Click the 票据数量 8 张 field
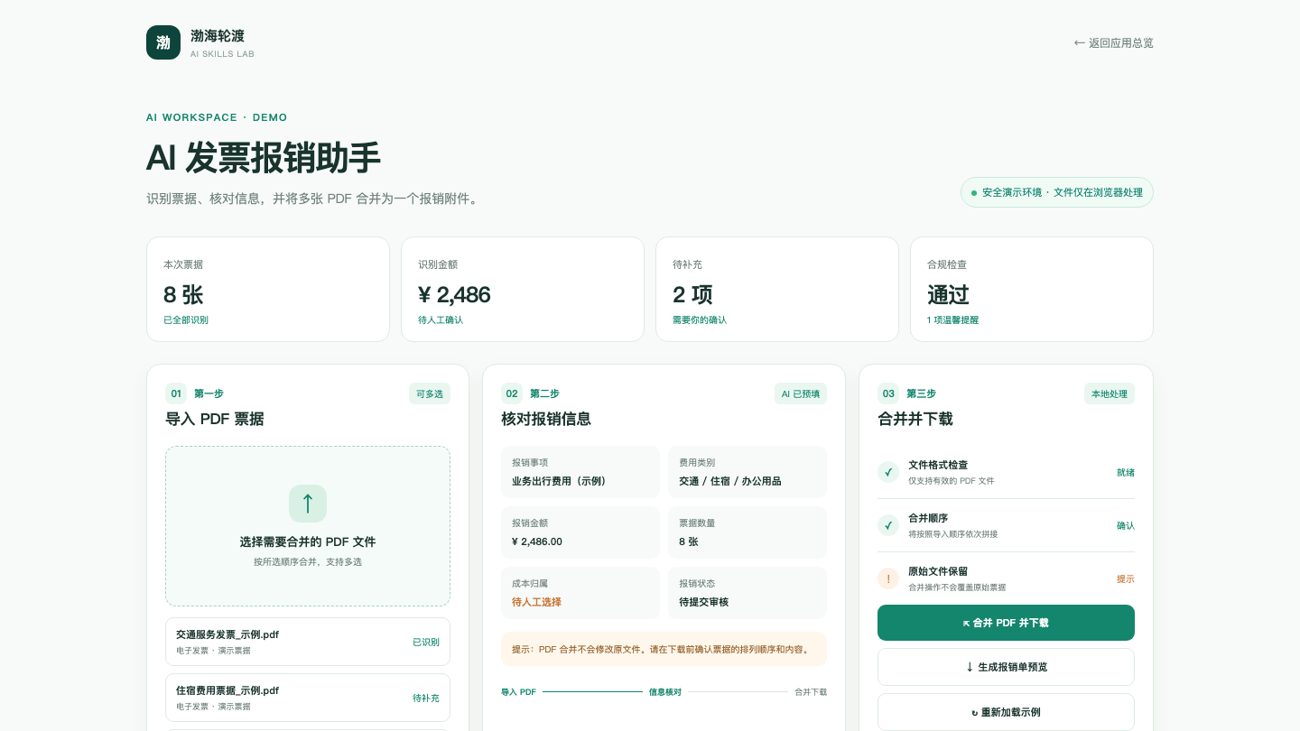This screenshot has height=731, width=1300. pos(747,532)
